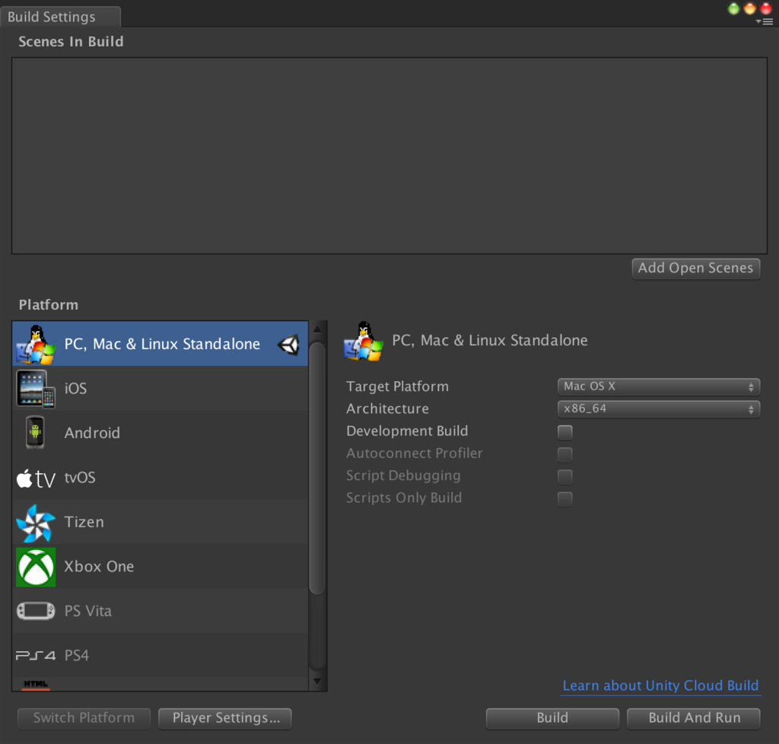Toggle the Autoconnect Profiler checkbox
Screen dimensions: 779x744
565,454
